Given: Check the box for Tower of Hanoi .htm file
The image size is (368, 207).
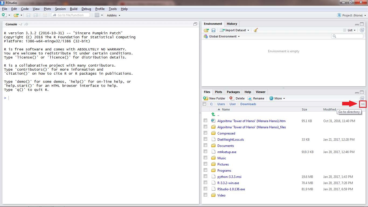Looking at the screenshot, I should [x=206, y=120].
